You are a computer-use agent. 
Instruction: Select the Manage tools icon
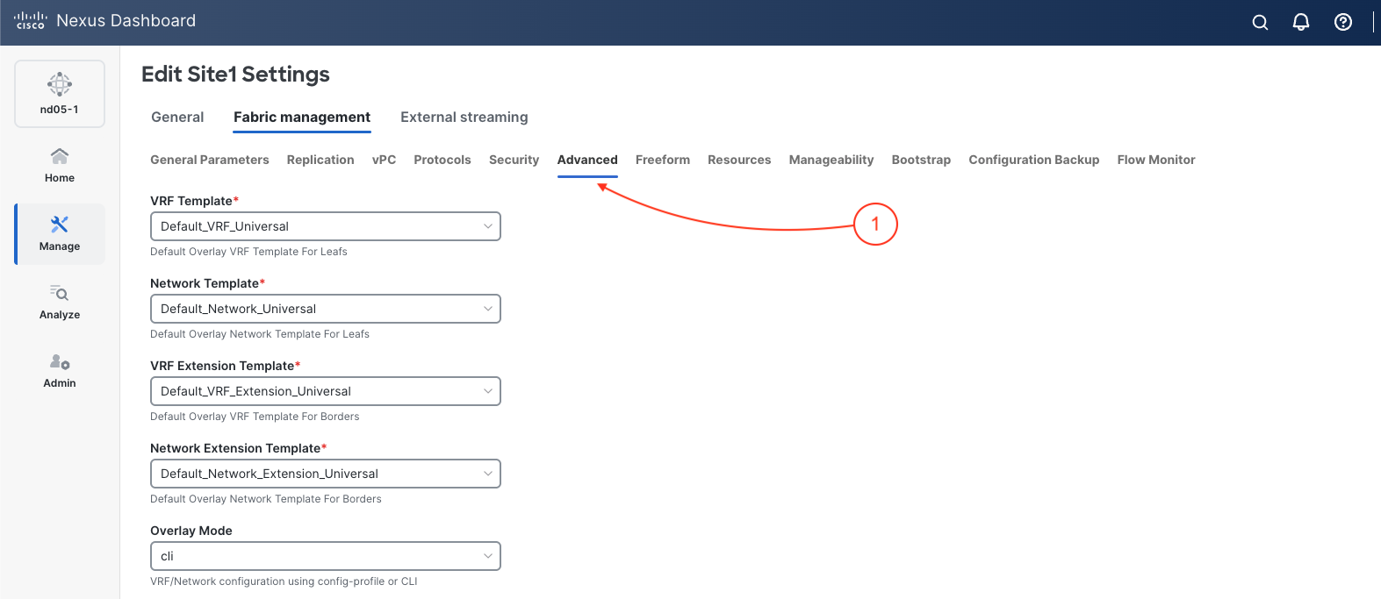60,225
